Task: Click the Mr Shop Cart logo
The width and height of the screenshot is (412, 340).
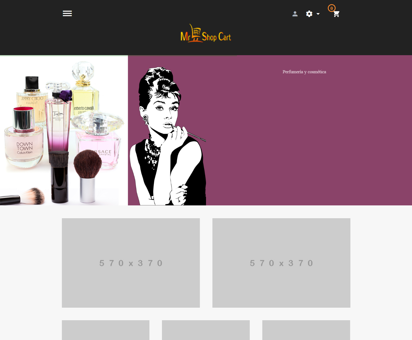Action: tap(206, 33)
